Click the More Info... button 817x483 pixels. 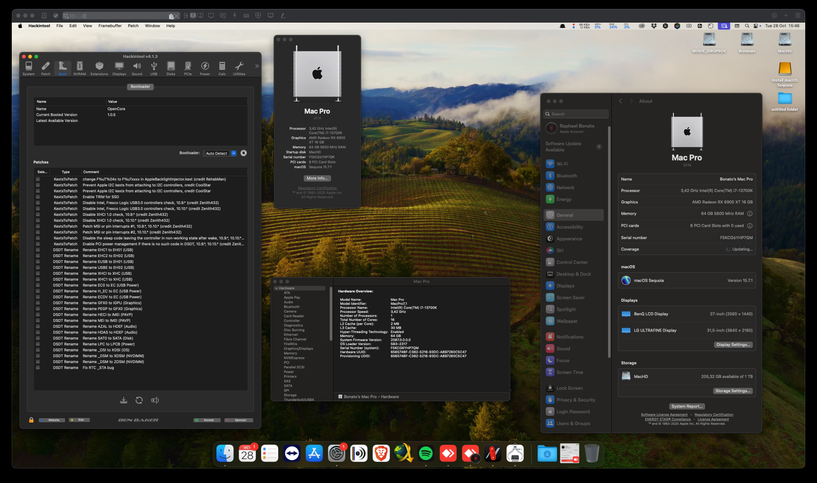[317, 178]
